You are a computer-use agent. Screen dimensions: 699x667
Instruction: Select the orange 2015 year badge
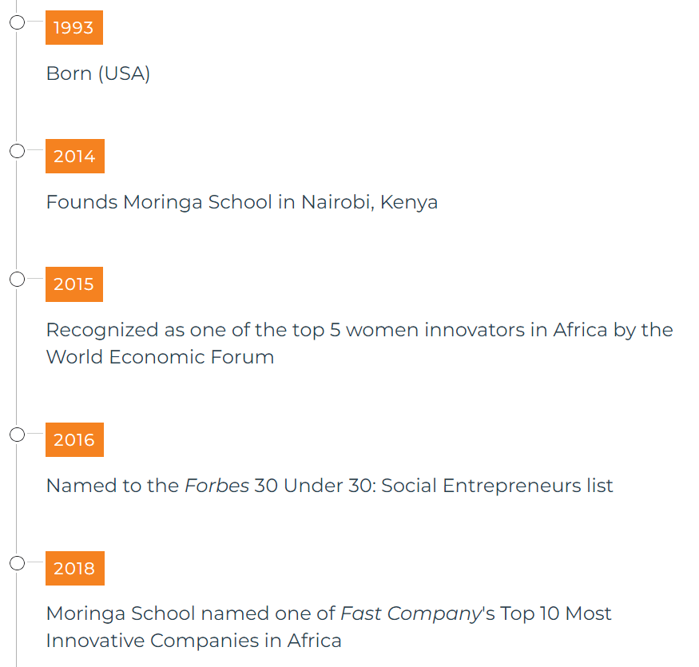(x=74, y=284)
